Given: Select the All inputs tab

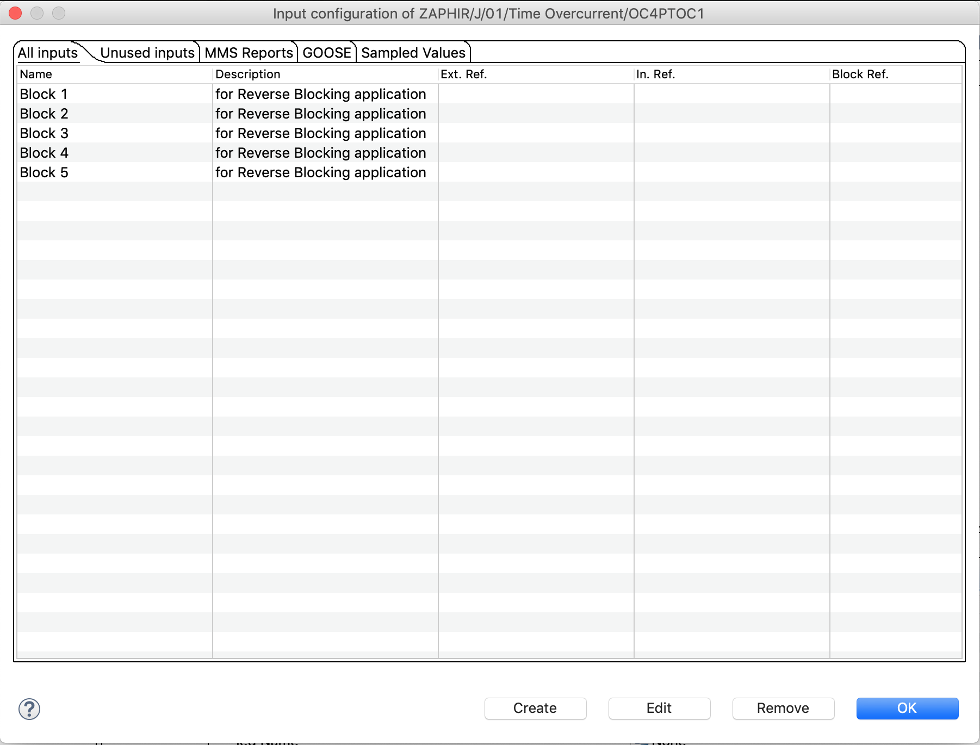Looking at the screenshot, I should (48, 53).
